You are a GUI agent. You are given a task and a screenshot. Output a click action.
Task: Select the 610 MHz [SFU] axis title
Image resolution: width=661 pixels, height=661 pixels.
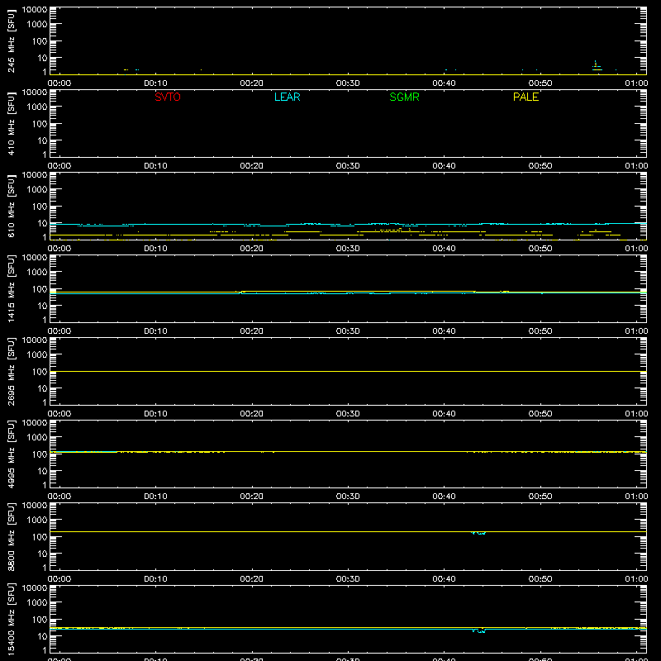pos(11,206)
